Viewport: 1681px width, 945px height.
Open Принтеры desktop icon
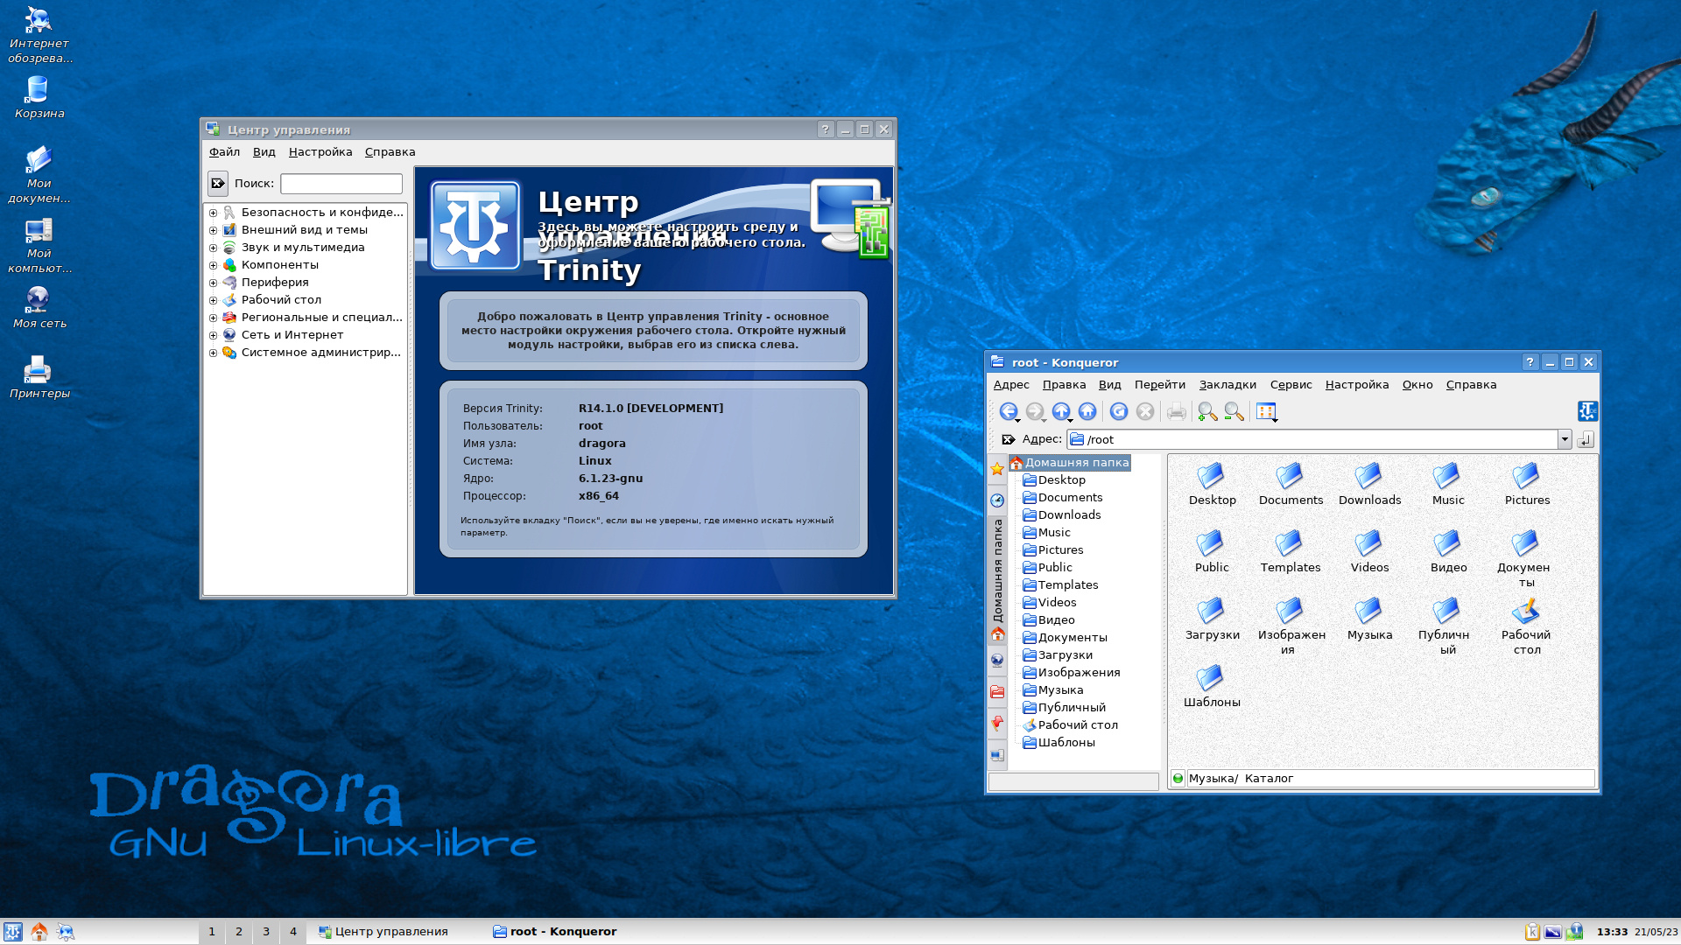(x=39, y=377)
